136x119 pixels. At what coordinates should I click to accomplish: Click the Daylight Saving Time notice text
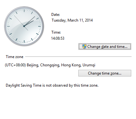point(52,85)
